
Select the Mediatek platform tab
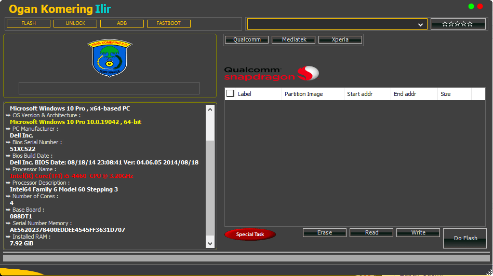294,40
